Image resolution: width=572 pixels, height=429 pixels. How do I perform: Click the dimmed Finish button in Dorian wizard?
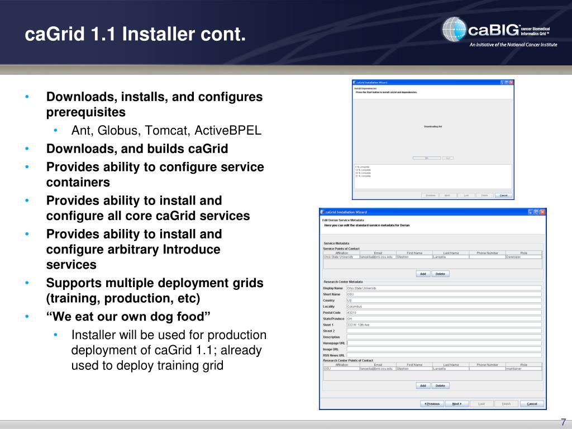point(506,404)
